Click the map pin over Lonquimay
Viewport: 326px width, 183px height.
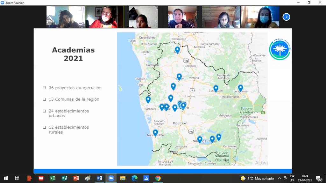click(241, 88)
